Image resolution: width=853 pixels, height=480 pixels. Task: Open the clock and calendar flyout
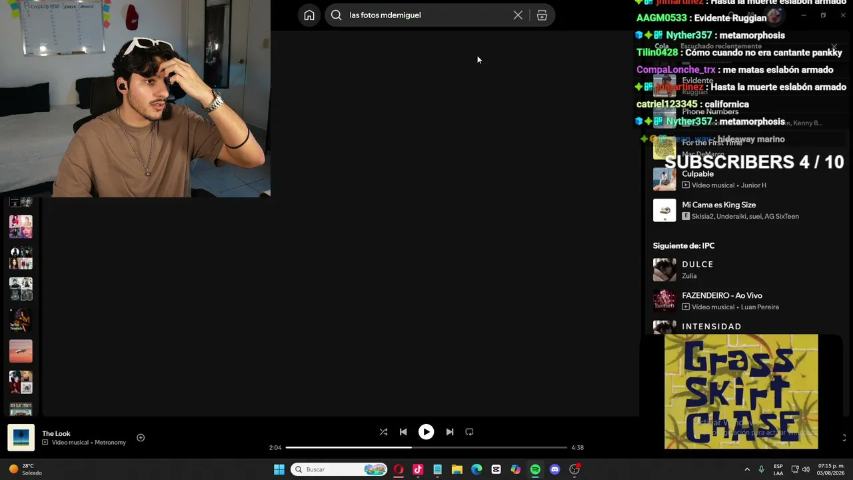pyautogui.click(x=831, y=469)
